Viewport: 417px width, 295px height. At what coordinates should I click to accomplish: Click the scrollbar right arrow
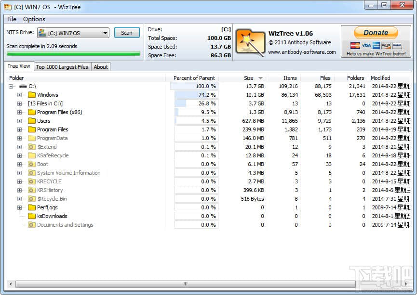pyautogui.click(x=406, y=284)
